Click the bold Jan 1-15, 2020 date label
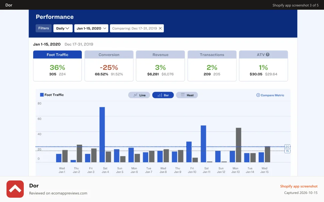The image size is (324, 202). 47,44
